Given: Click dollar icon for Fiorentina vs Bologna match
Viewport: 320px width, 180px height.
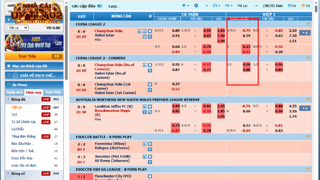Looking at the screenshot, I should tap(150, 149).
